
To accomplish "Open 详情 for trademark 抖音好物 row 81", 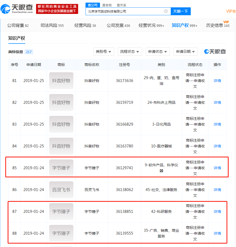I will pyautogui.click(x=217, y=81).
